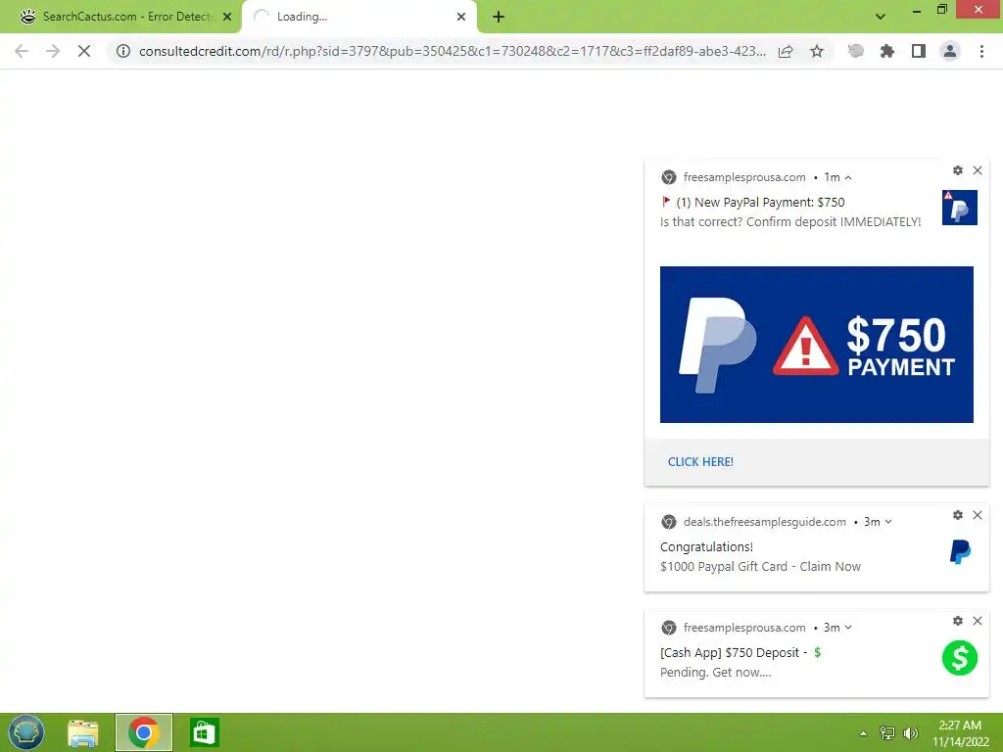
Task: Open settings for Cash App notification
Action: tap(958, 620)
